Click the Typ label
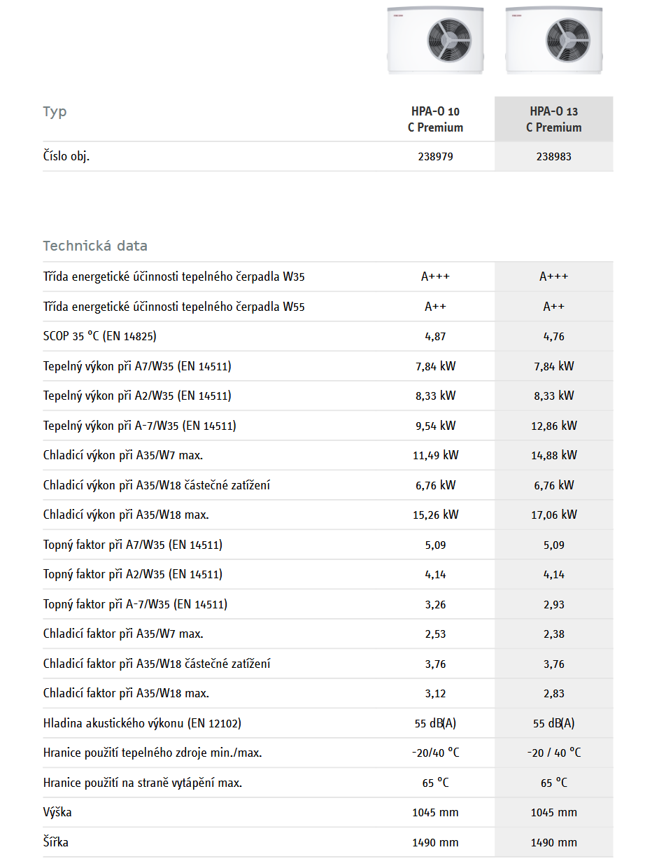 coord(55,112)
